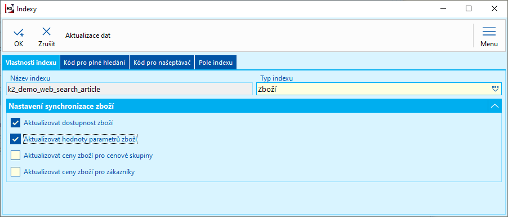Close the Indexy window
This screenshot has height=217, width=508.
click(494, 9)
